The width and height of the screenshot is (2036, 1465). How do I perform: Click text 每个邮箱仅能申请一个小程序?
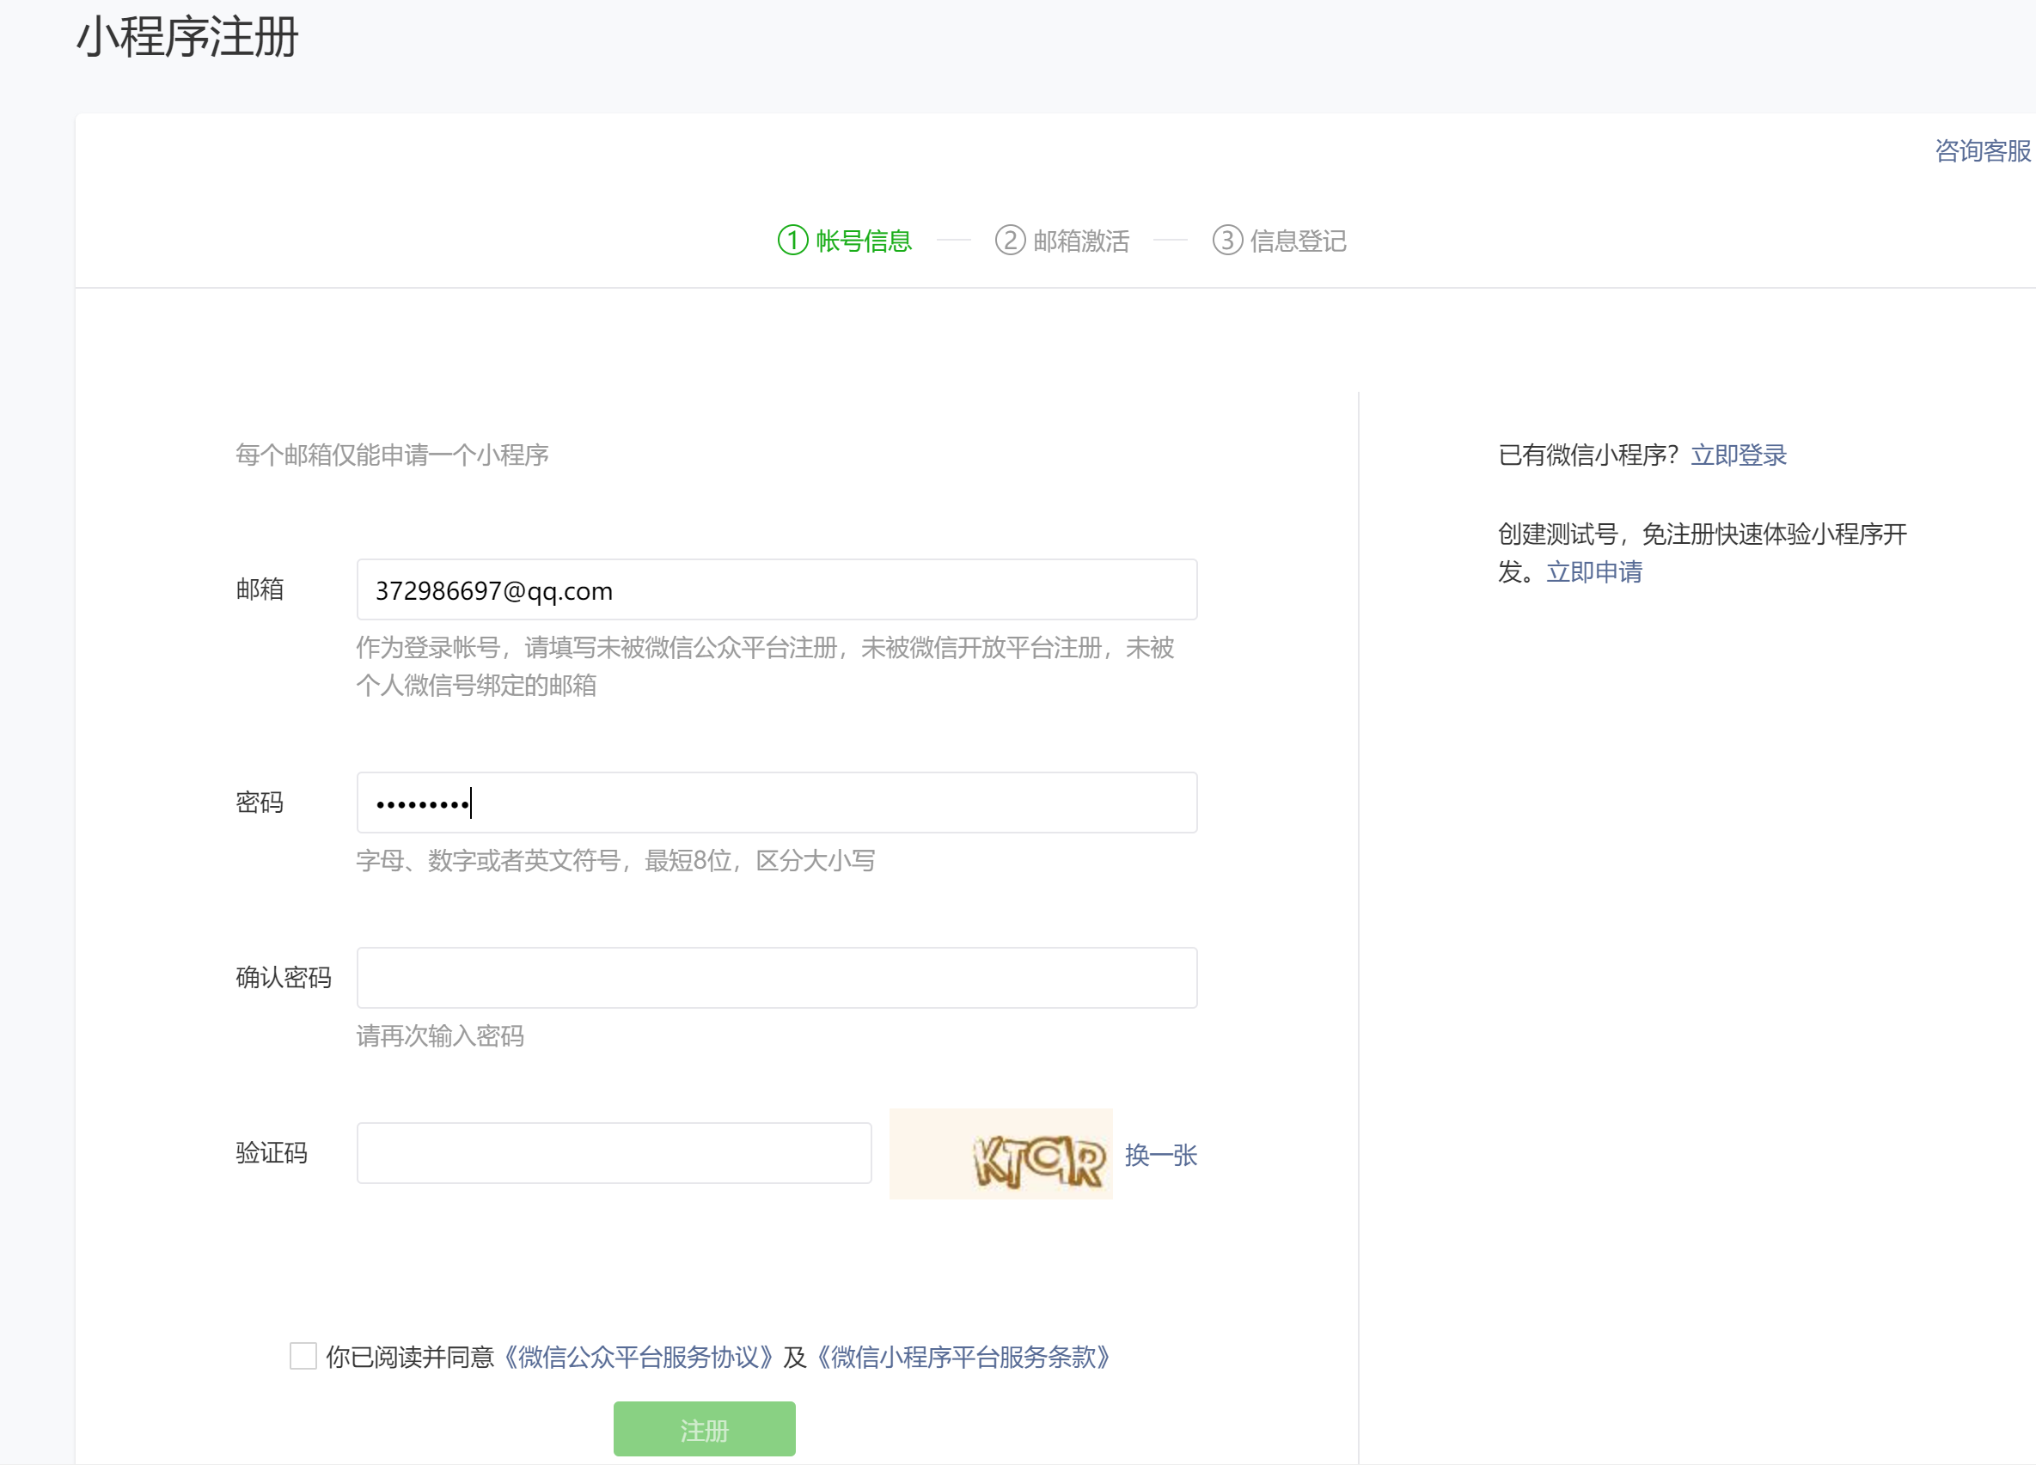click(392, 455)
